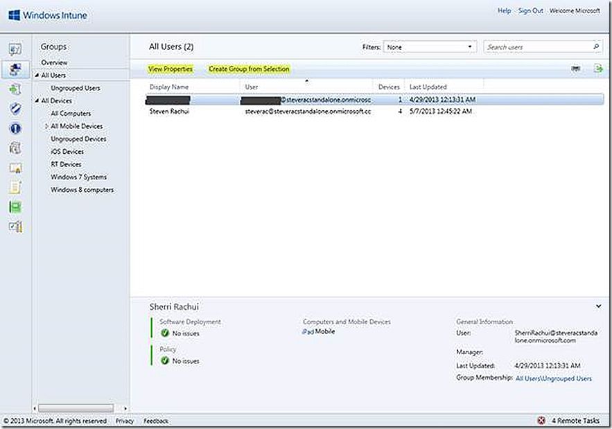Click the Windows Intune logo
The height and width of the screenshot is (429, 612).
(48, 15)
